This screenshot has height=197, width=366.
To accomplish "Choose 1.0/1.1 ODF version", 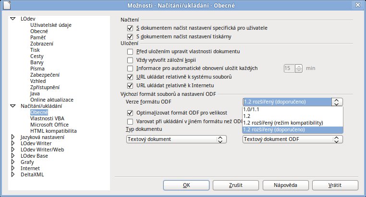I will (x=293, y=109).
